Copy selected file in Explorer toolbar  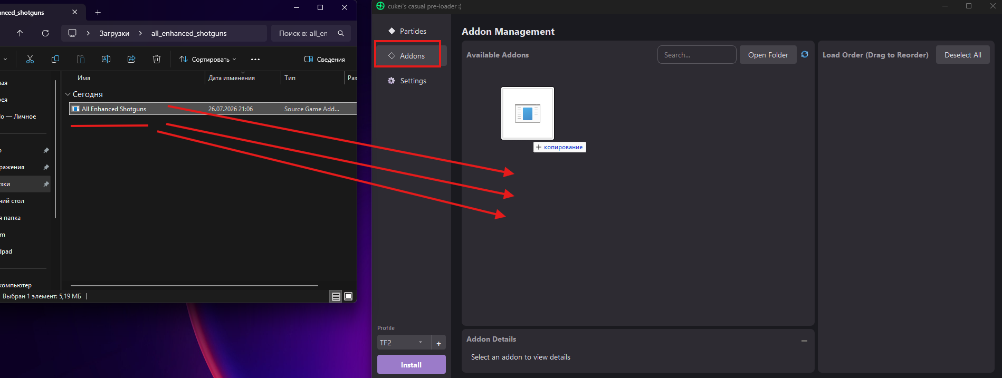coord(55,60)
